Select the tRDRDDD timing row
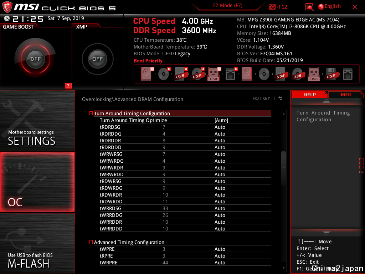365x274 pixels. (x=185, y=147)
